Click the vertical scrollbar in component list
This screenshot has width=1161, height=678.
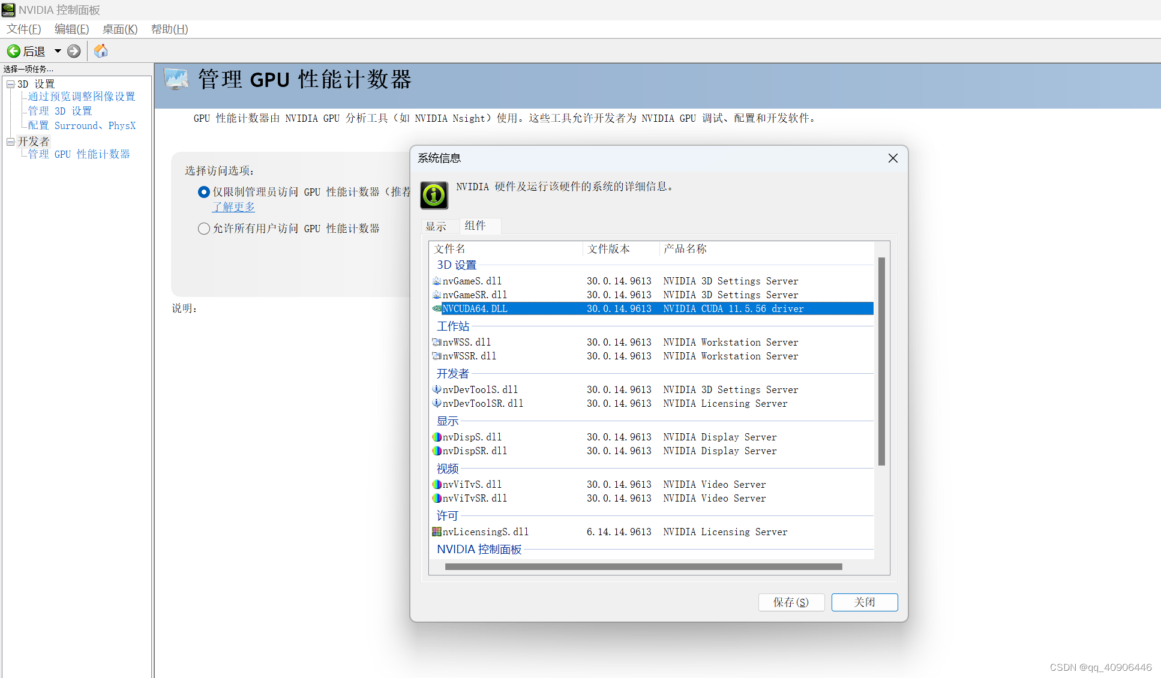point(881,361)
